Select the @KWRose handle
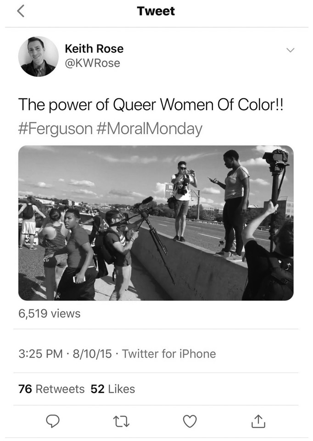The image size is (313, 441). coord(92,63)
